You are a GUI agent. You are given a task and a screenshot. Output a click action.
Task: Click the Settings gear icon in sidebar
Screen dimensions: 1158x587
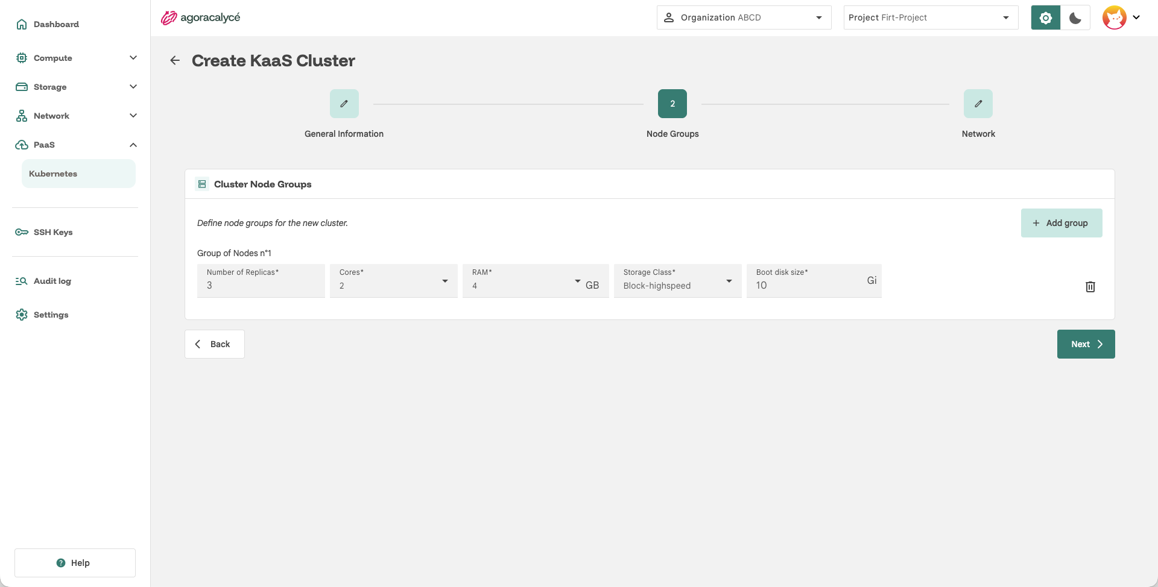click(22, 315)
